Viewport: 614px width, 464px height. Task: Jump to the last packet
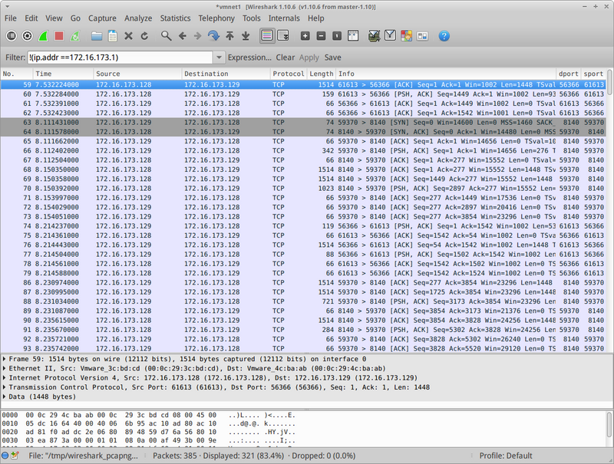coord(246,36)
